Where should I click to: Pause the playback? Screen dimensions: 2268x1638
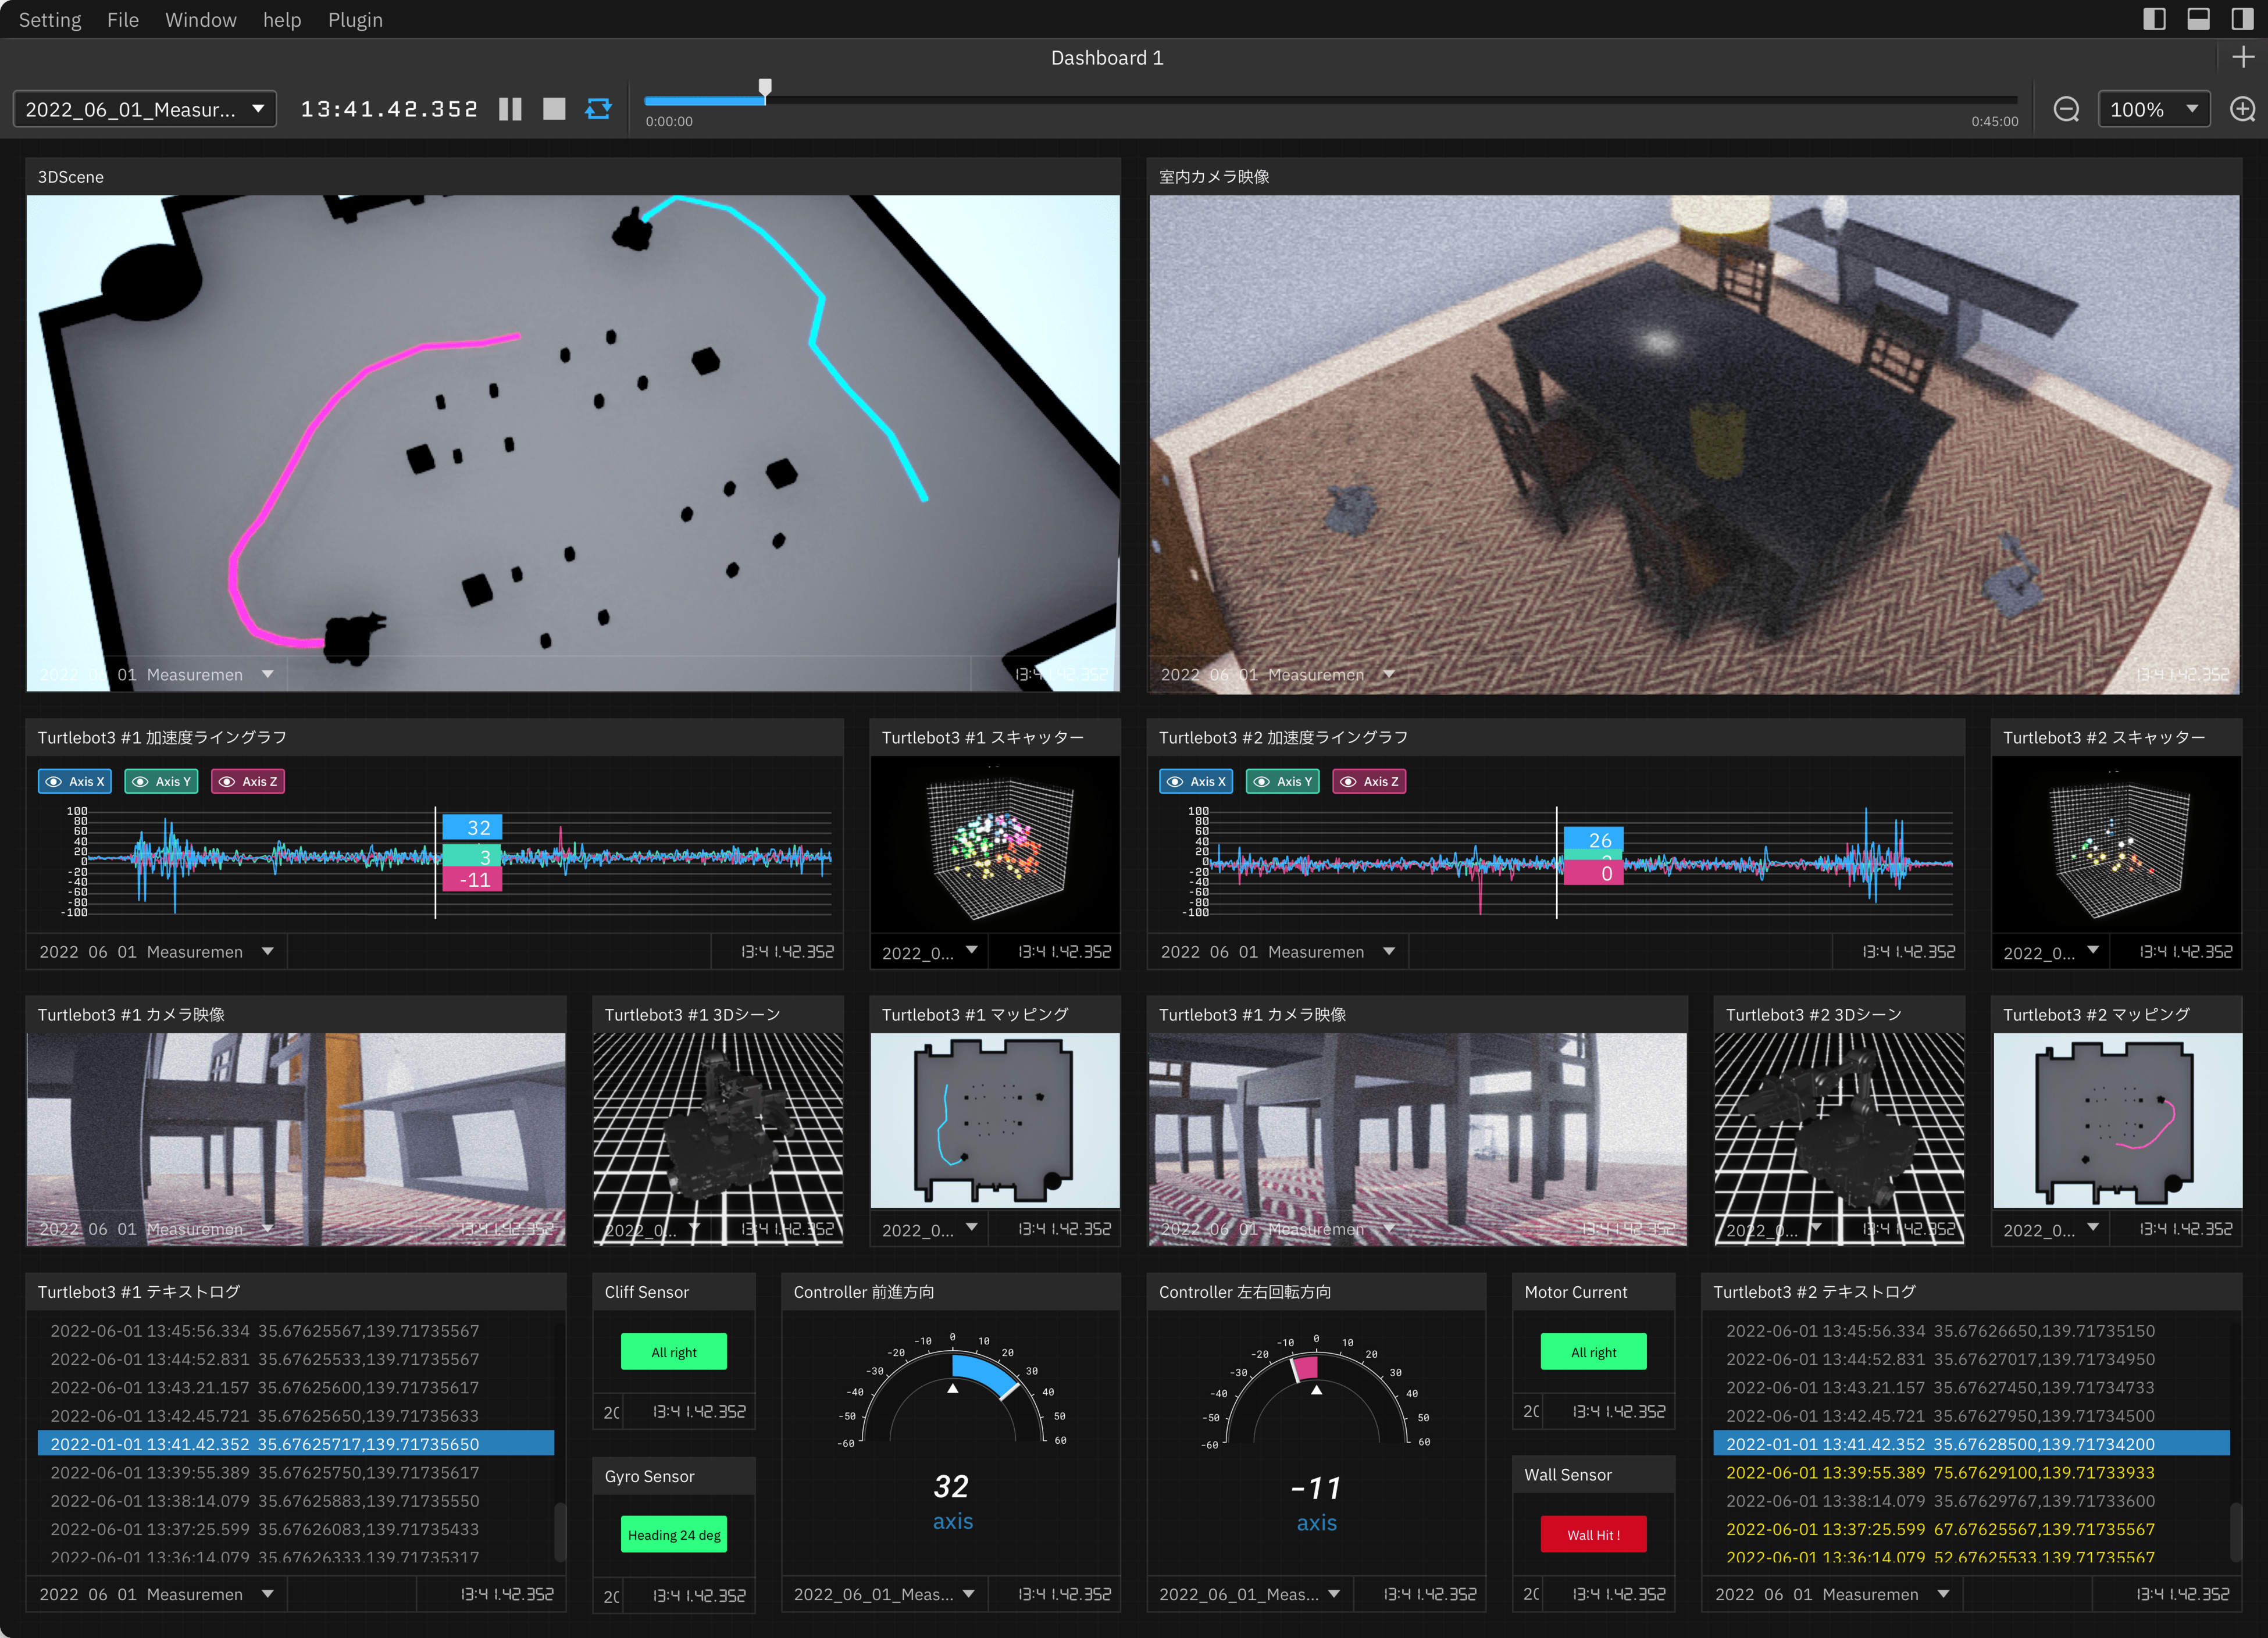pos(510,109)
